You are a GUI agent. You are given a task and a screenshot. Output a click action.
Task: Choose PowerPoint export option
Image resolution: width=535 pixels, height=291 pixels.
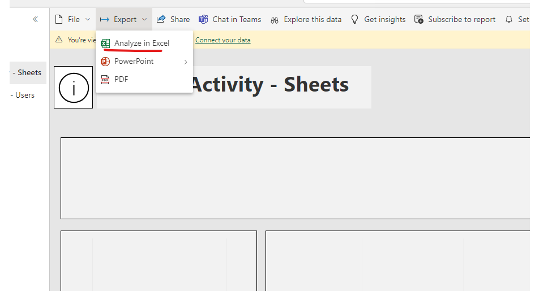(144, 61)
